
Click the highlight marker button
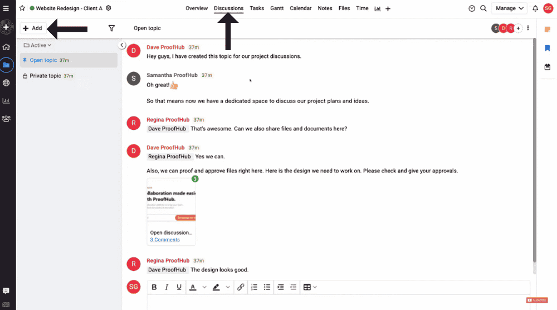pyautogui.click(x=216, y=287)
